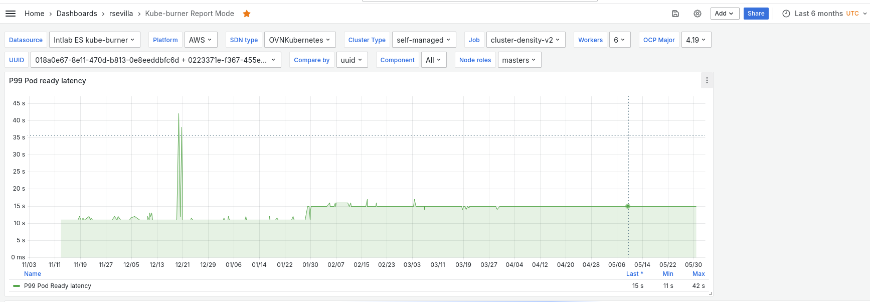Expand the Node roles masters dropdown
The height and width of the screenshot is (302, 870).
[x=519, y=60]
